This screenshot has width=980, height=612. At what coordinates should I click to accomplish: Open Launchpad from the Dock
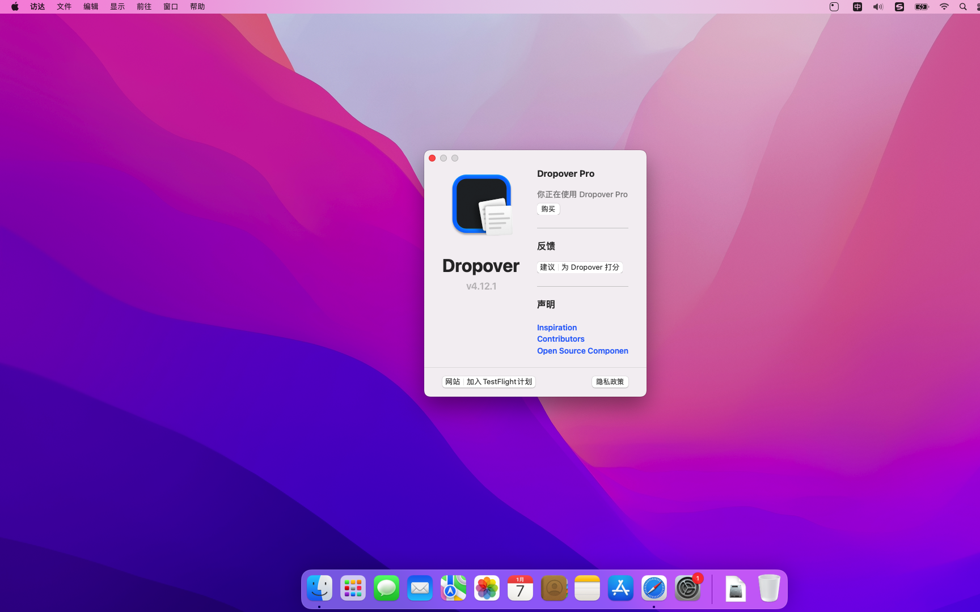(x=353, y=588)
